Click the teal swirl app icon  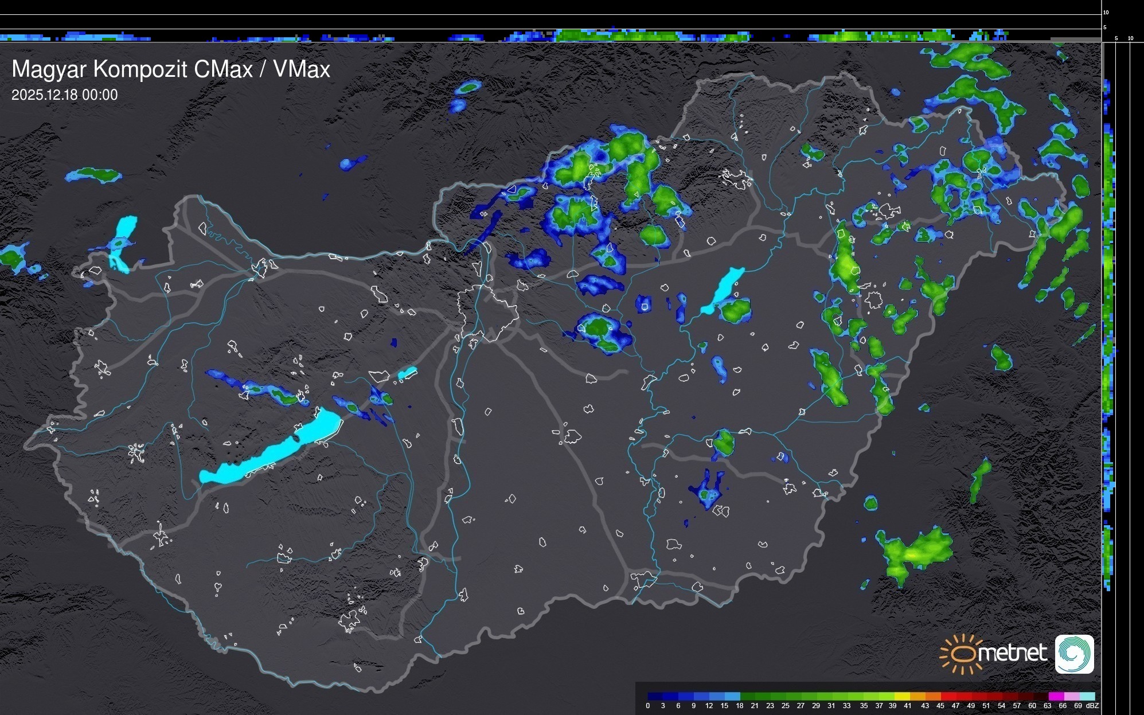point(1074,654)
